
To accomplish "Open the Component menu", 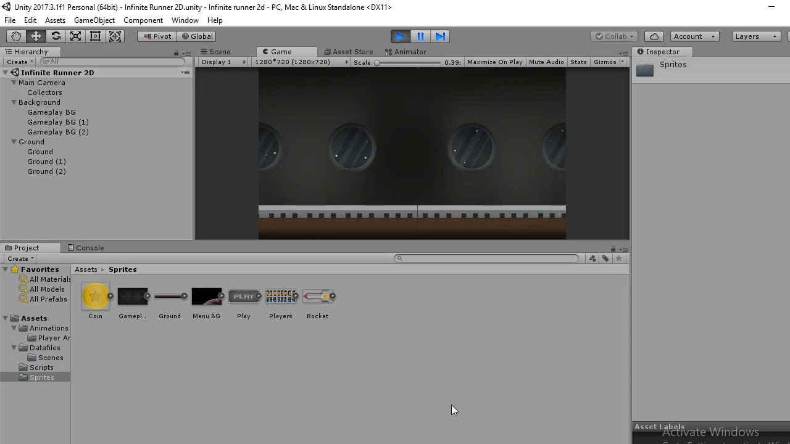I will (143, 20).
